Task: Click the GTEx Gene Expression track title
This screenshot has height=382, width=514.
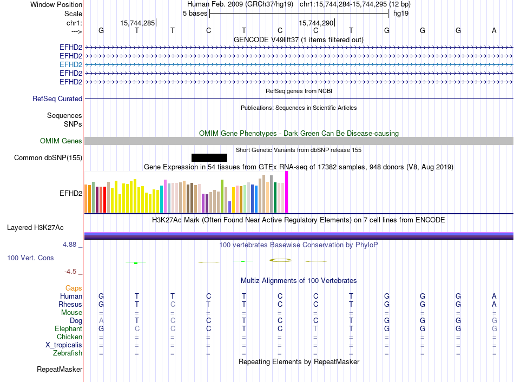Action: (x=299, y=167)
